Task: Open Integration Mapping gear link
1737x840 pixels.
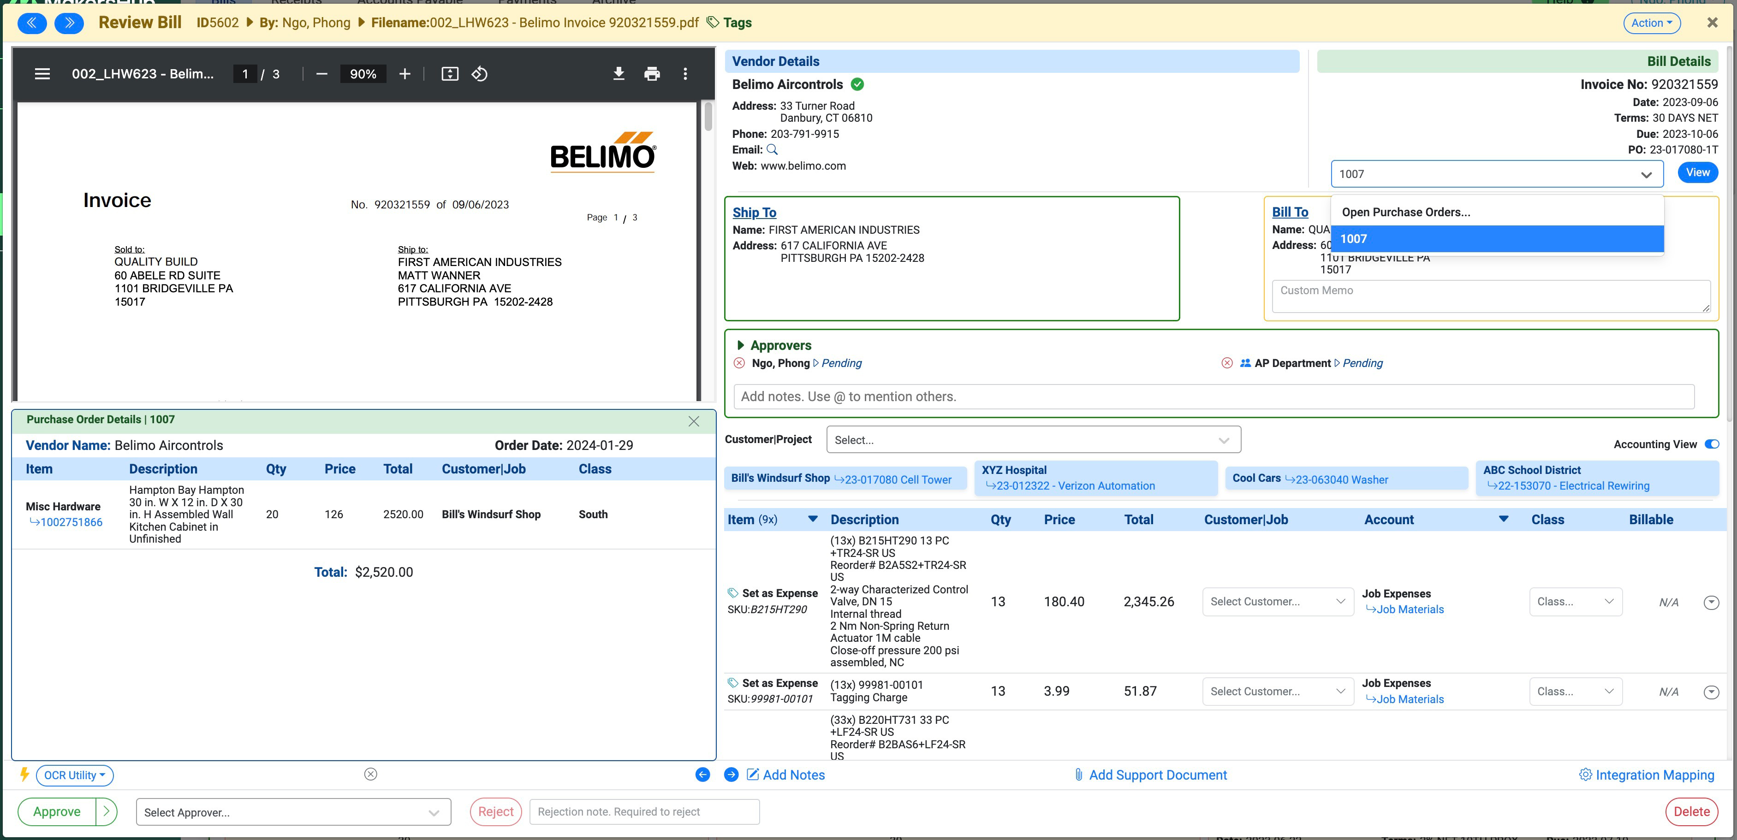Action: click(1646, 775)
